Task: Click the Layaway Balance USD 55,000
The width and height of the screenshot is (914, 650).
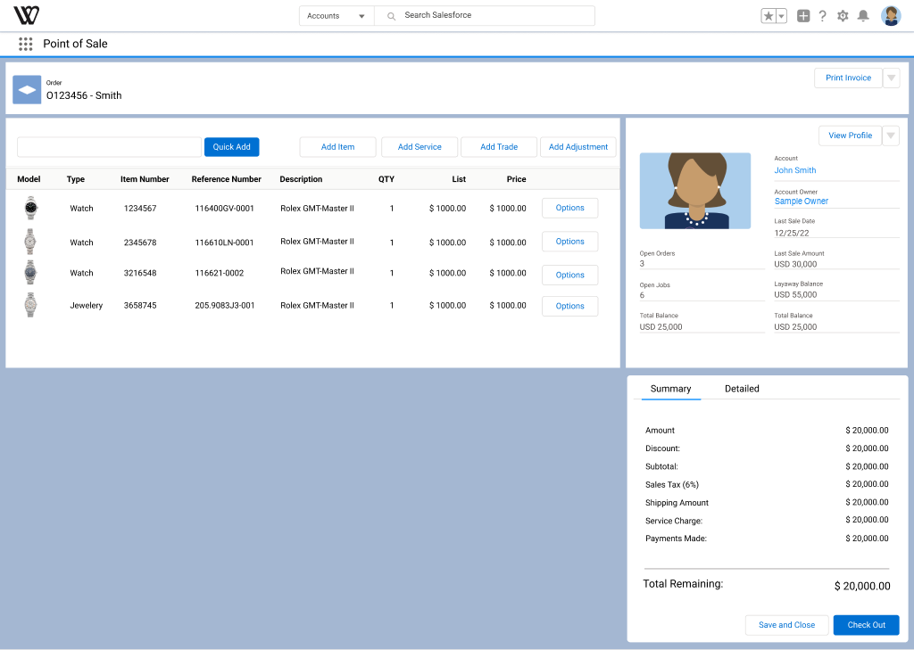Action: [795, 295]
